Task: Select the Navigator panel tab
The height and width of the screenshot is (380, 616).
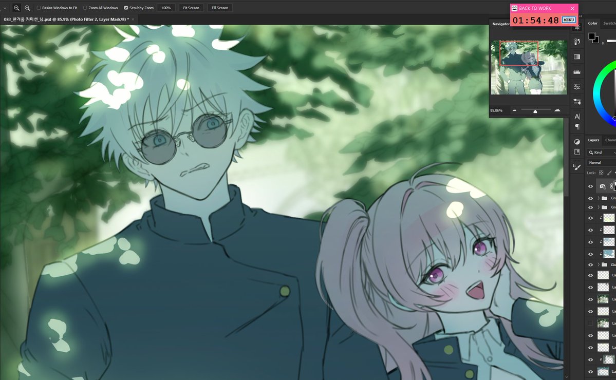Action: coord(501,24)
